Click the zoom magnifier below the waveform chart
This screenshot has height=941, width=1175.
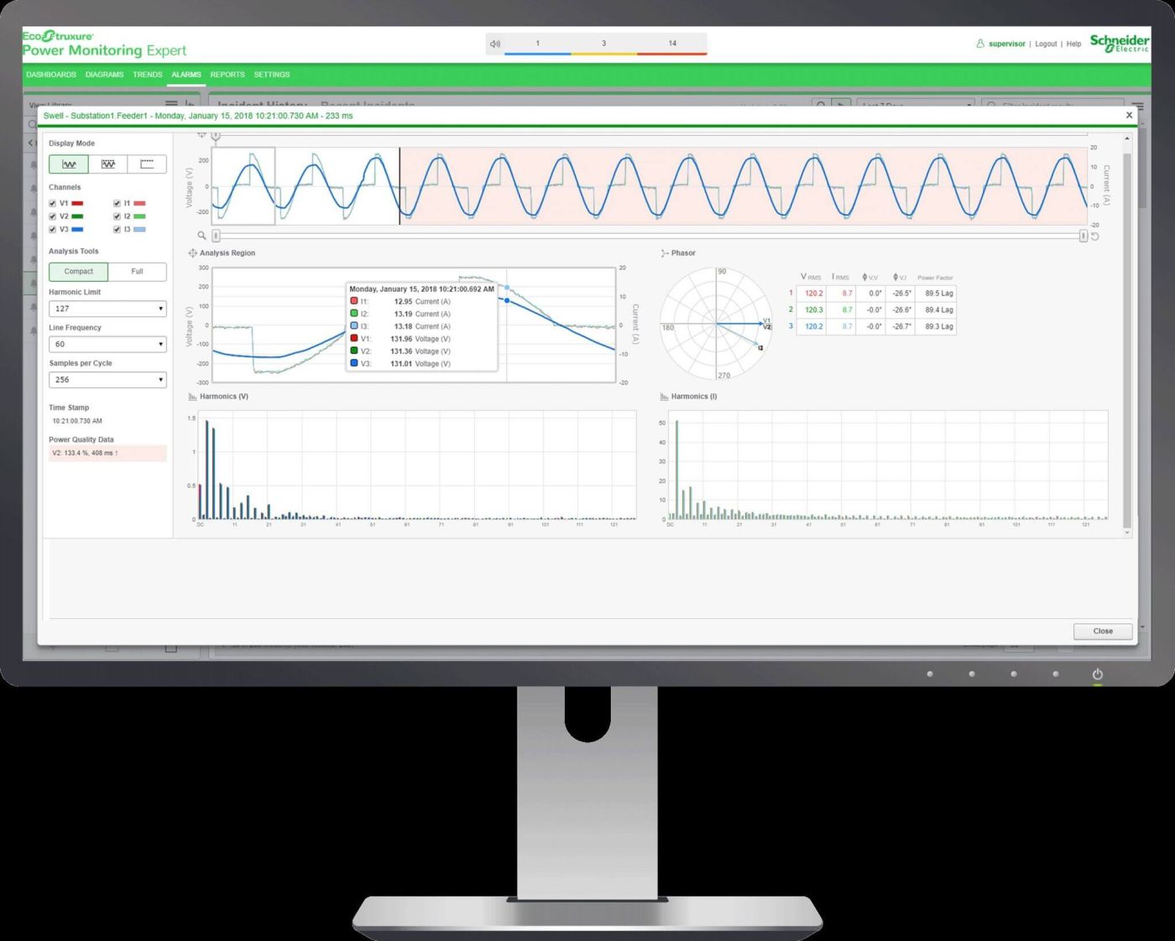click(201, 236)
